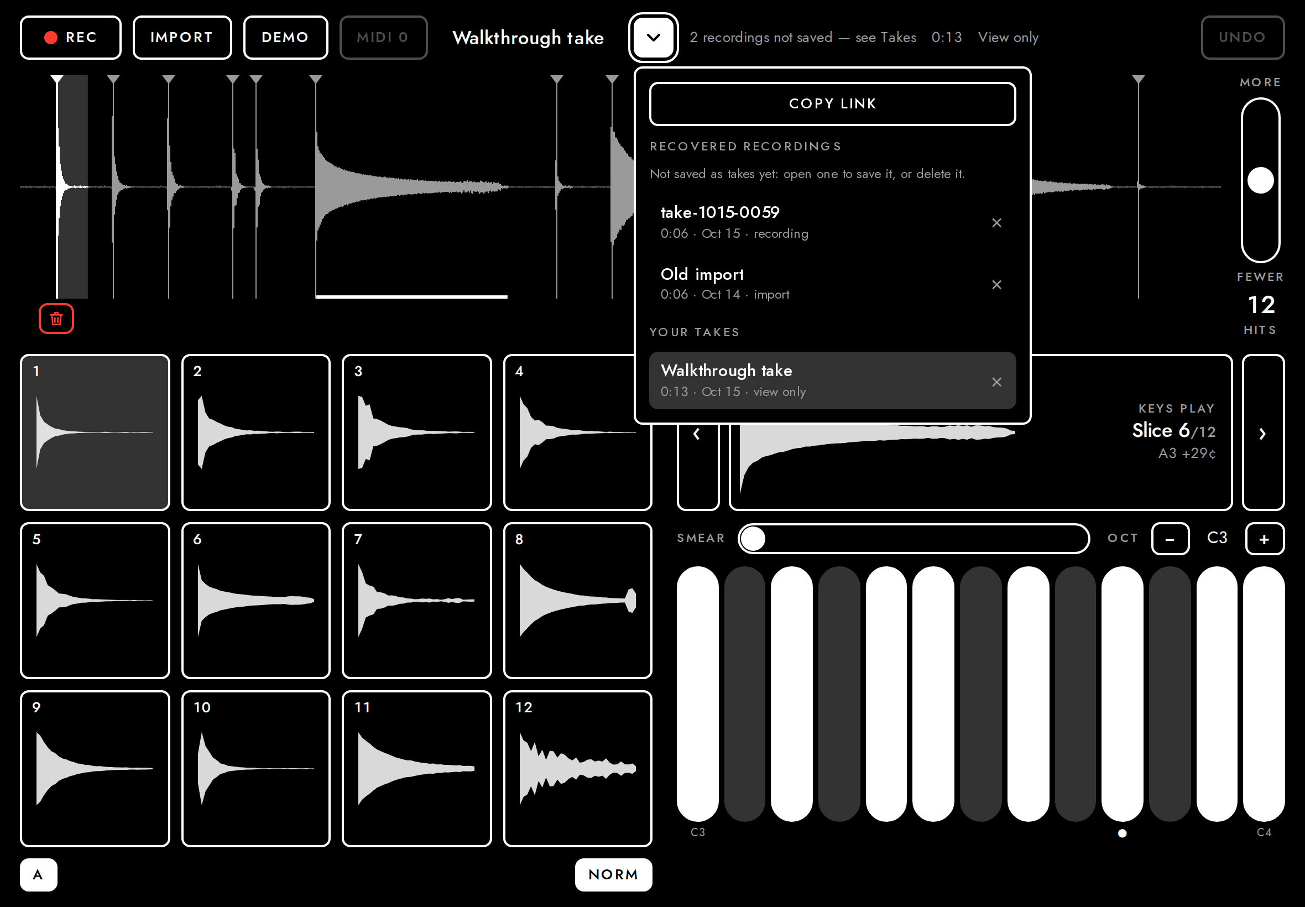Trigger slice pad 12

(577, 769)
